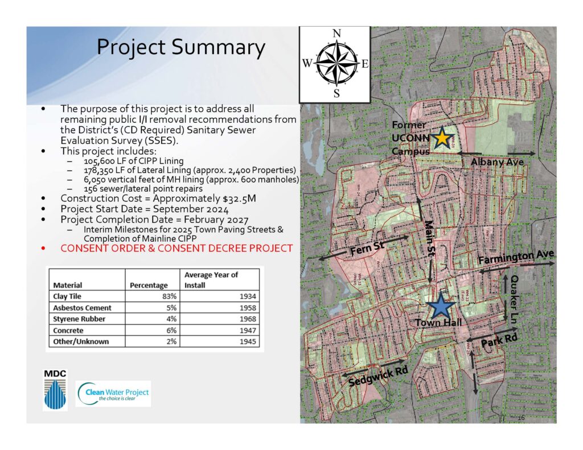Select 'Project Start Date = September 2024' line
This screenshot has height=450, width=583.
(145, 209)
